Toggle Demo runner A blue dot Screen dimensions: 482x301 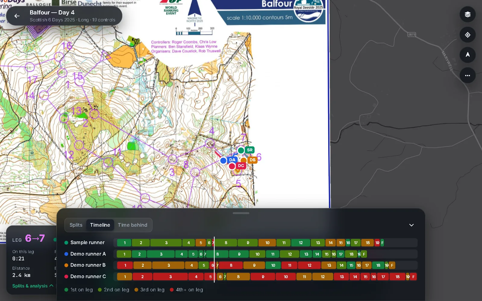point(66,254)
